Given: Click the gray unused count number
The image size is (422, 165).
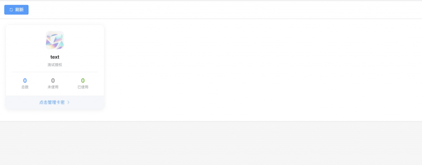Looking at the screenshot, I should coord(53,80).
